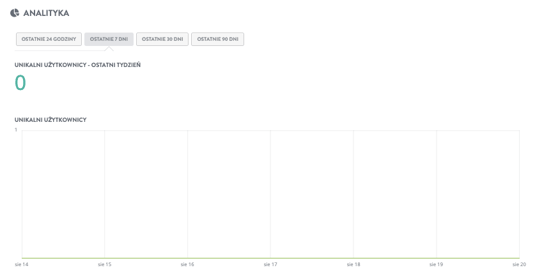Select the 'sie 15' date label
This screenshot has height=277, width=535.
104,264
